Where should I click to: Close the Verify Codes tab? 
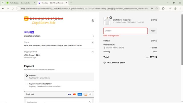(x=34, y=3)
